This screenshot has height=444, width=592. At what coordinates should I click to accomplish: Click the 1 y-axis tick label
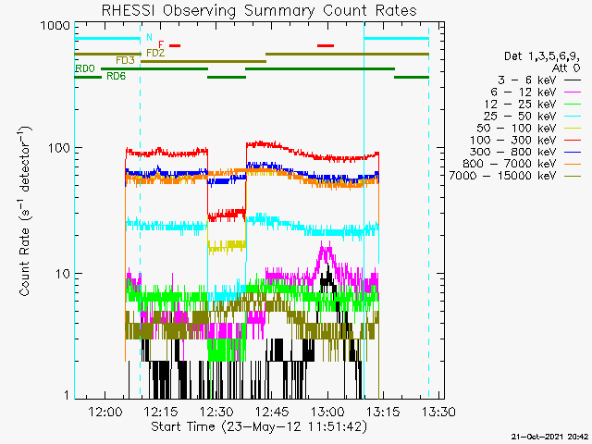pos(67,395)
